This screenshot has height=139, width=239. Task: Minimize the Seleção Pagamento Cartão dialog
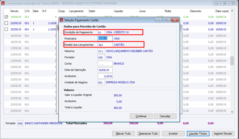pyautogui.click(x=159, y=20)
